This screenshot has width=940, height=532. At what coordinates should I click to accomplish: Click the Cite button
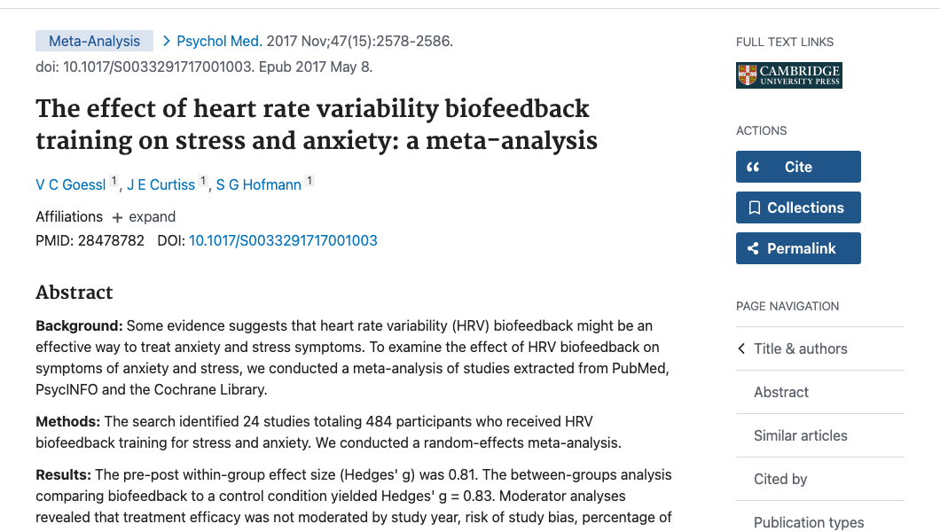[798, 166]
